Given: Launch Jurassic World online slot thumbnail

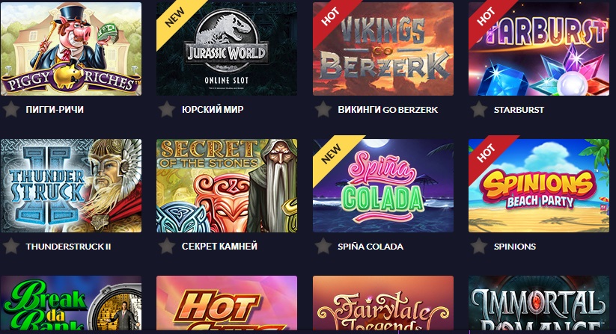Looking at the screenshot, I should (x=227, y=49).
